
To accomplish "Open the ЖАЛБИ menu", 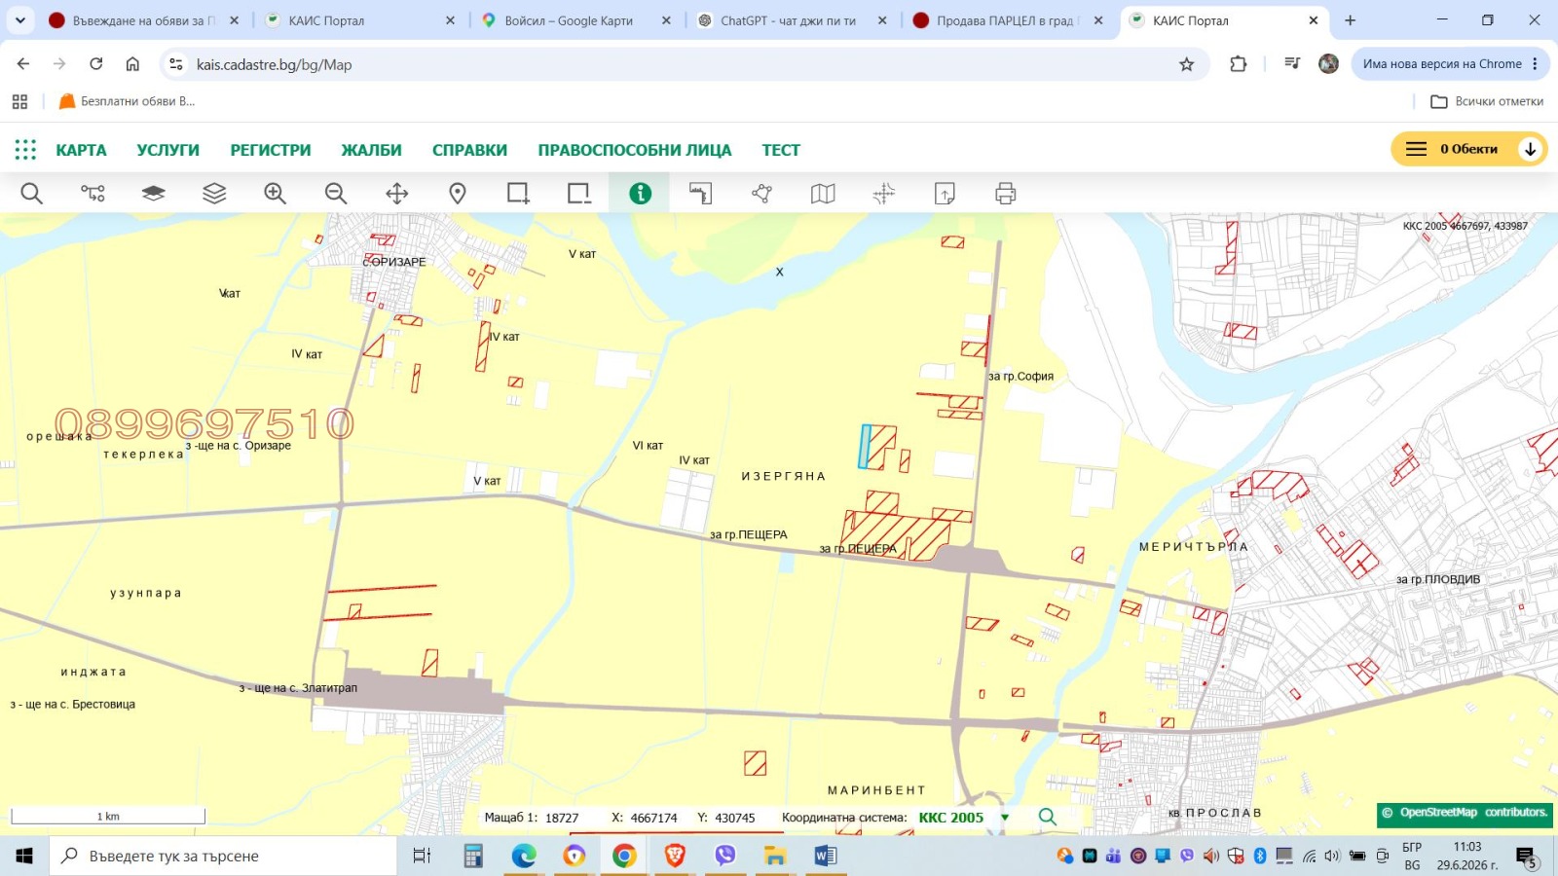I will coord(371,150).
